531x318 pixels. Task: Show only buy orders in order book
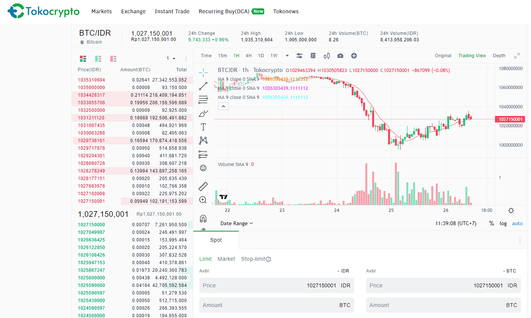(x=98, y=59)
